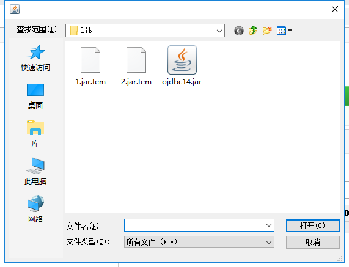Screen dimensions: 349x267
Task: Open the view menu icon
Action: [x=281, y=31]
